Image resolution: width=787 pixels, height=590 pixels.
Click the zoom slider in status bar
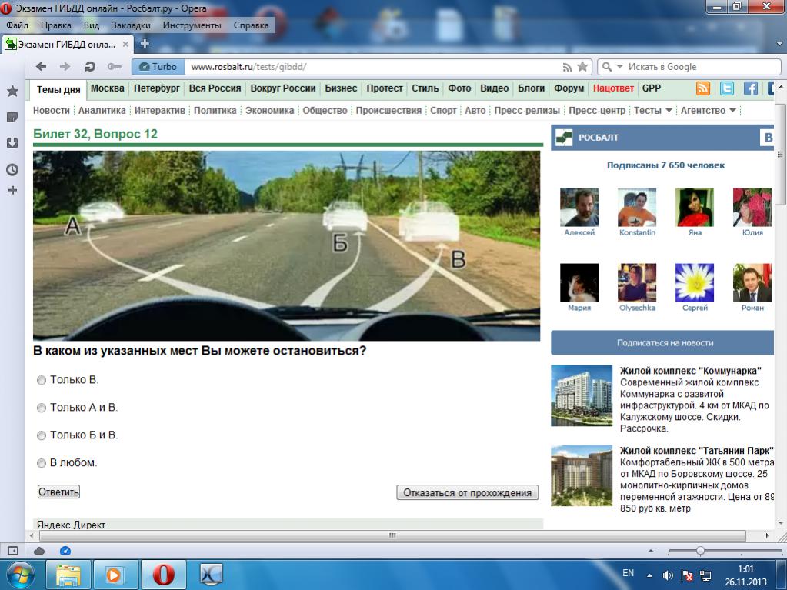[700, 551]
